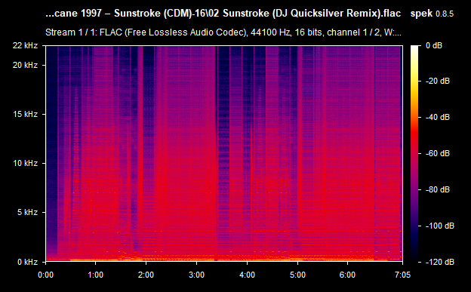Click the '-20 dB' scale label
471x292 pixels.
coord(438,81)
